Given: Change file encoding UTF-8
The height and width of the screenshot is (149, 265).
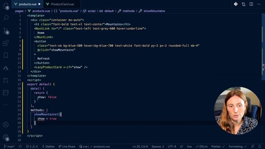Looking at the screenshot, I should point(172,147).
